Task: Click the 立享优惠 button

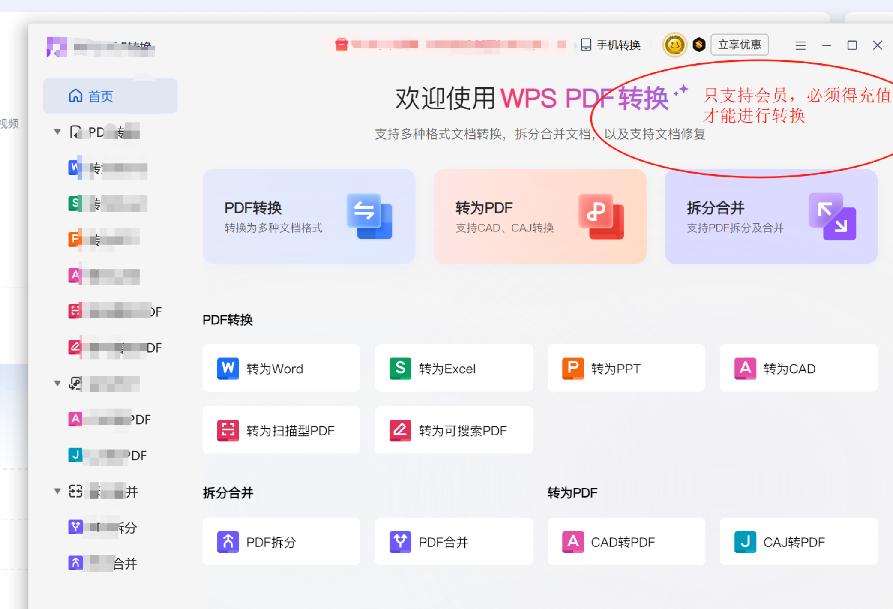Action: pyautogui.click(x=739, y=45)
